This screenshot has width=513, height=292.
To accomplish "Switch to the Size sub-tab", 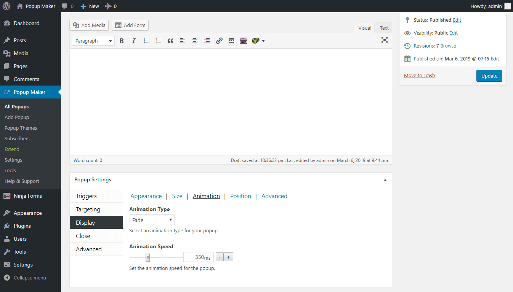I will (177, 196).
